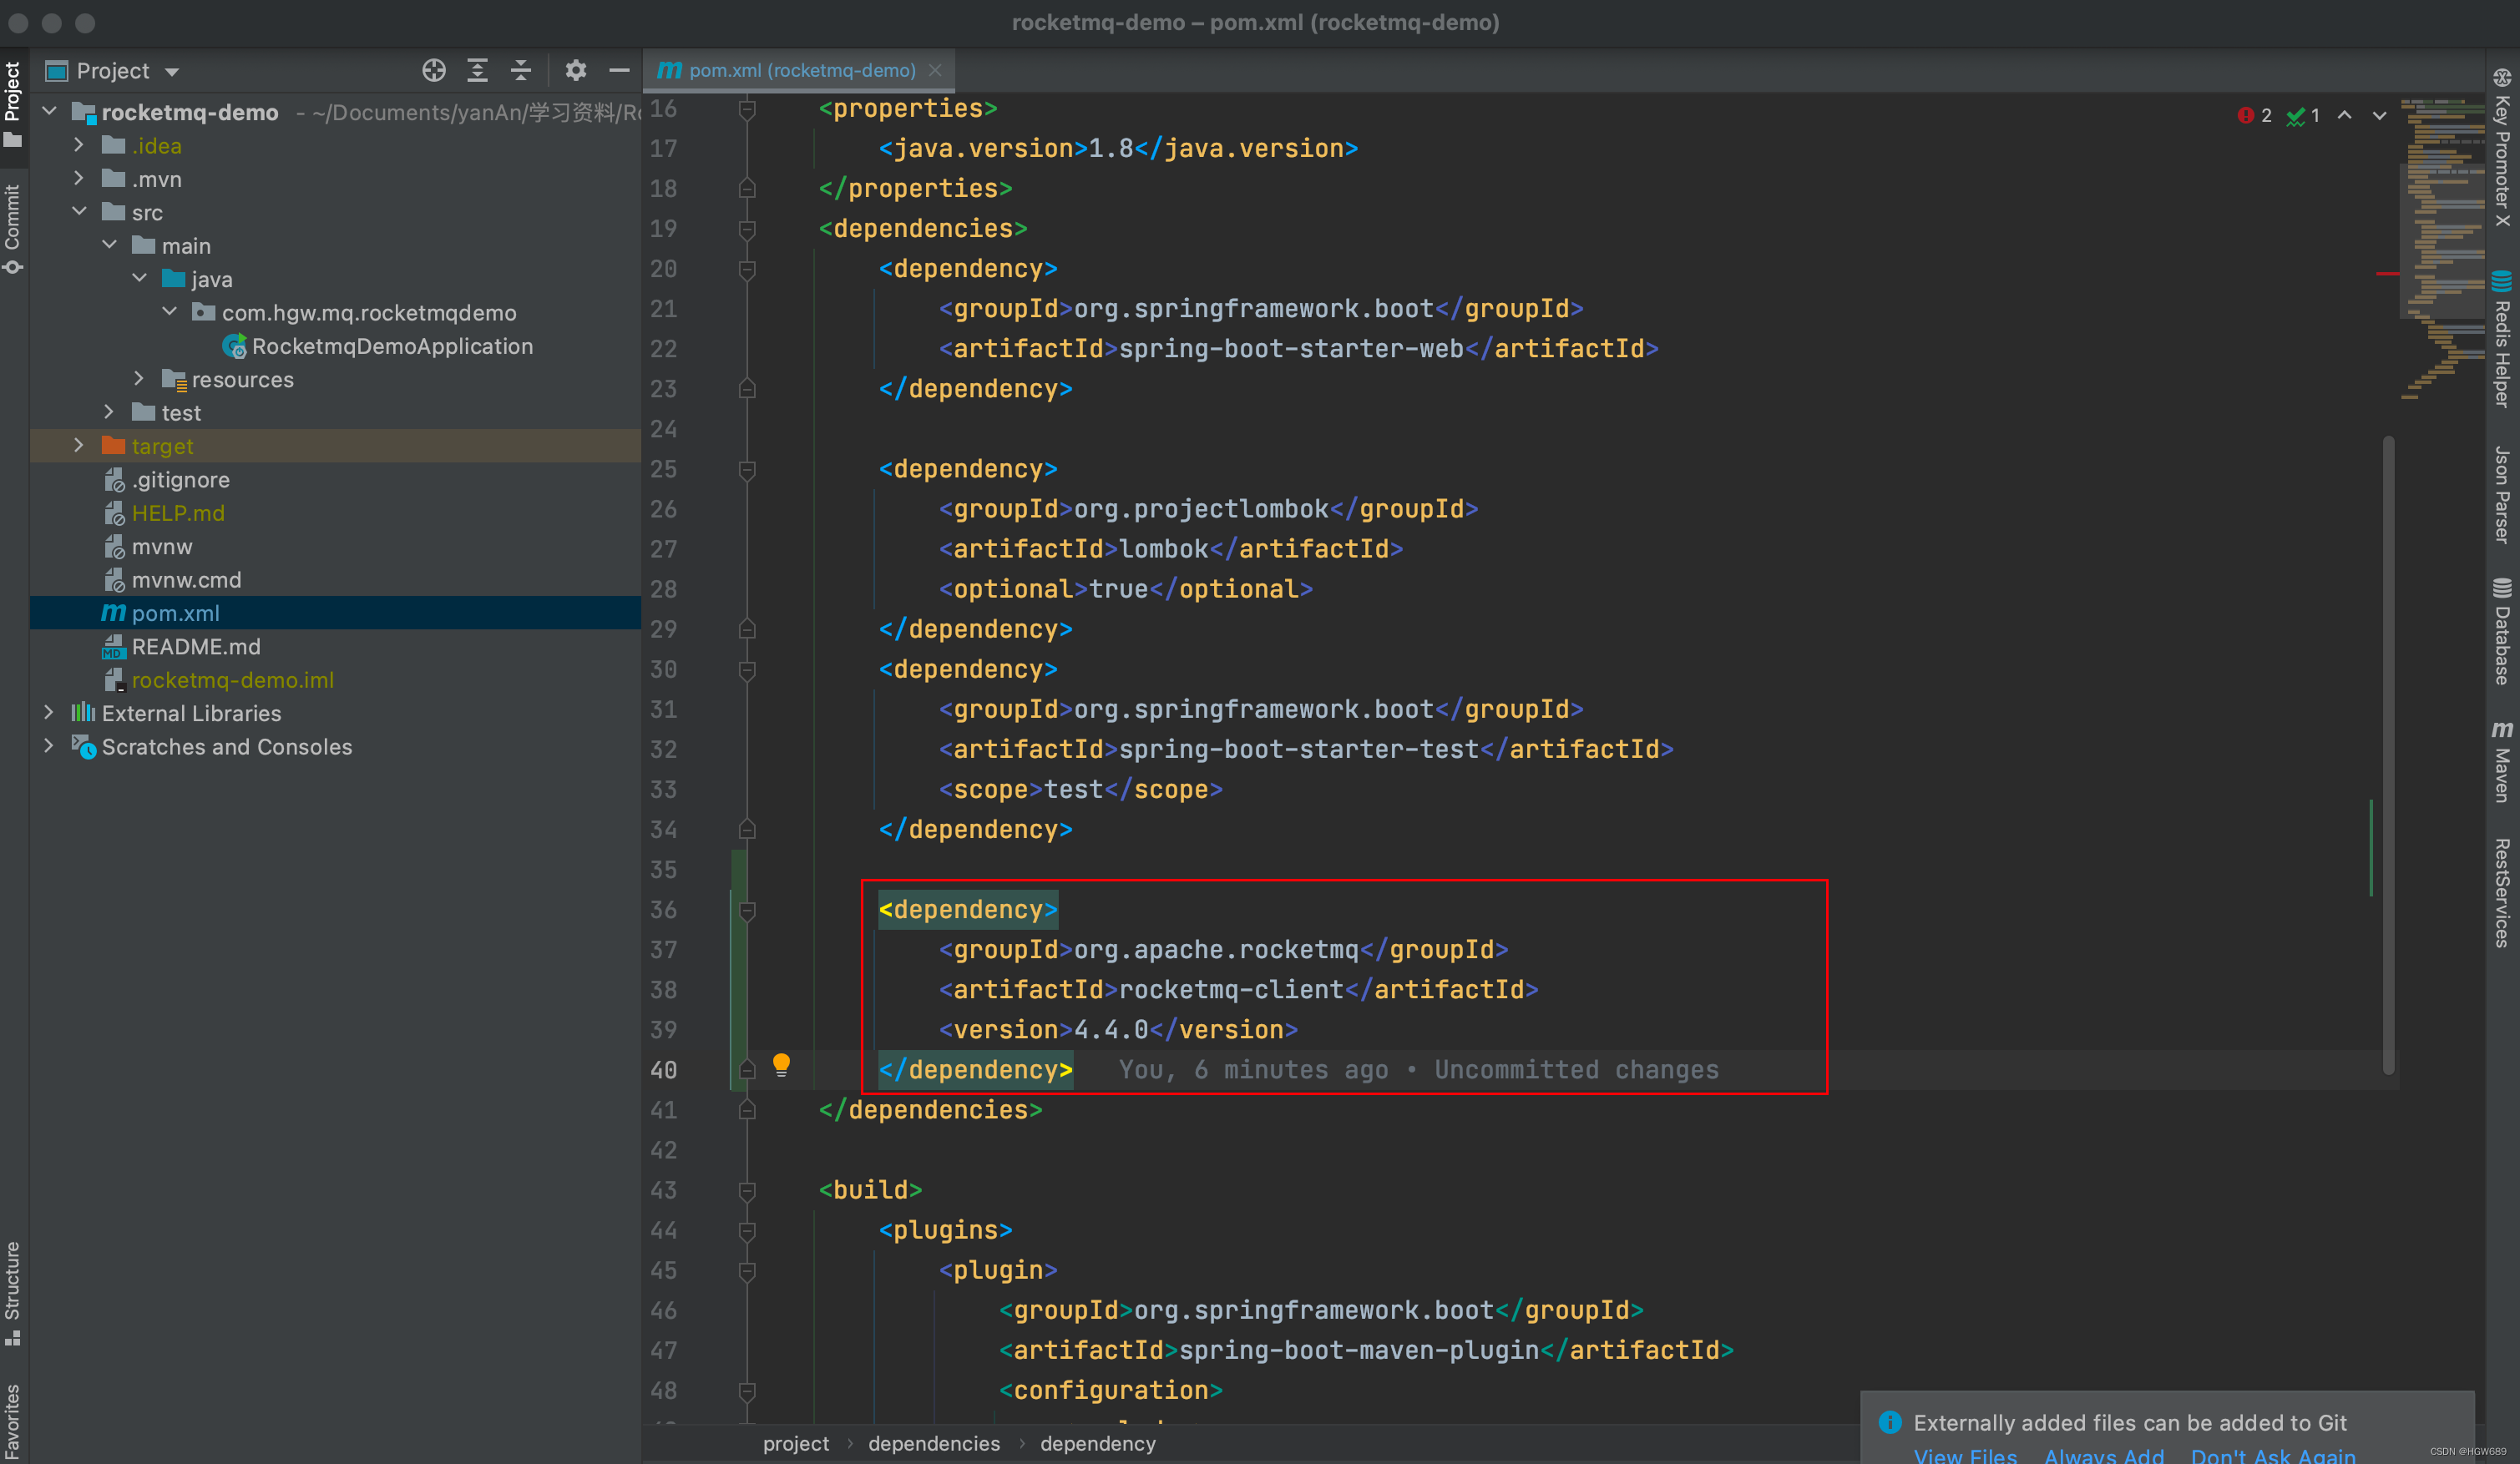Hide the Project panel with minus icon
The width and height of the screenshot is (2520, 1464).
619,70
